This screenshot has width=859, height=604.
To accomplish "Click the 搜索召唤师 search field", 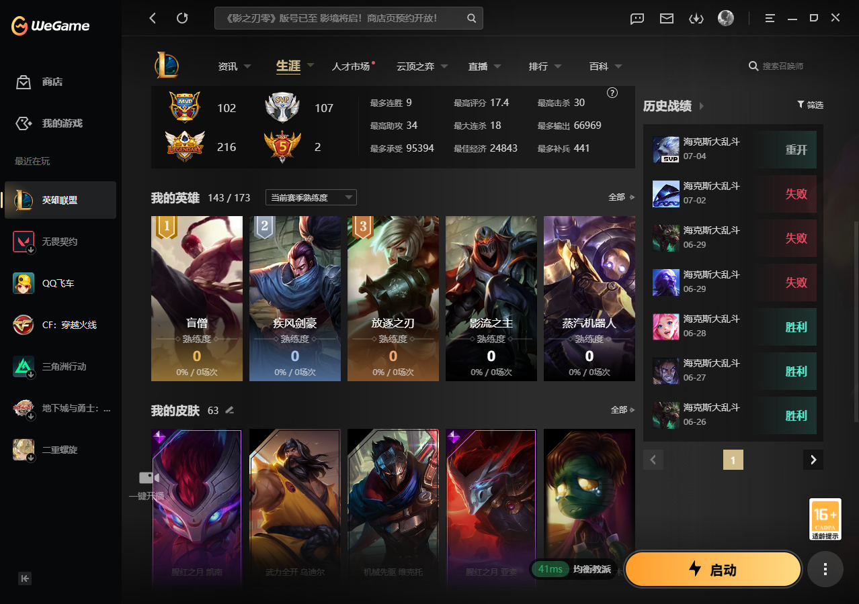I will pyautogui.click(x=783, y=66).
